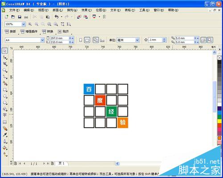Select landscape page orientation

point(87,40)
